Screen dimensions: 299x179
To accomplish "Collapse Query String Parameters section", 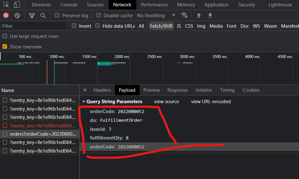I will click(x=83, y=102).
